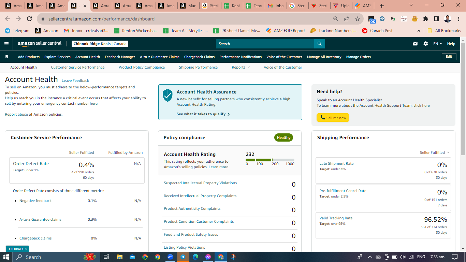This screenshot has height=262, width=466.
Task: Click the Report abuse link
Action: pyautogui.click(x=16, y=114)
